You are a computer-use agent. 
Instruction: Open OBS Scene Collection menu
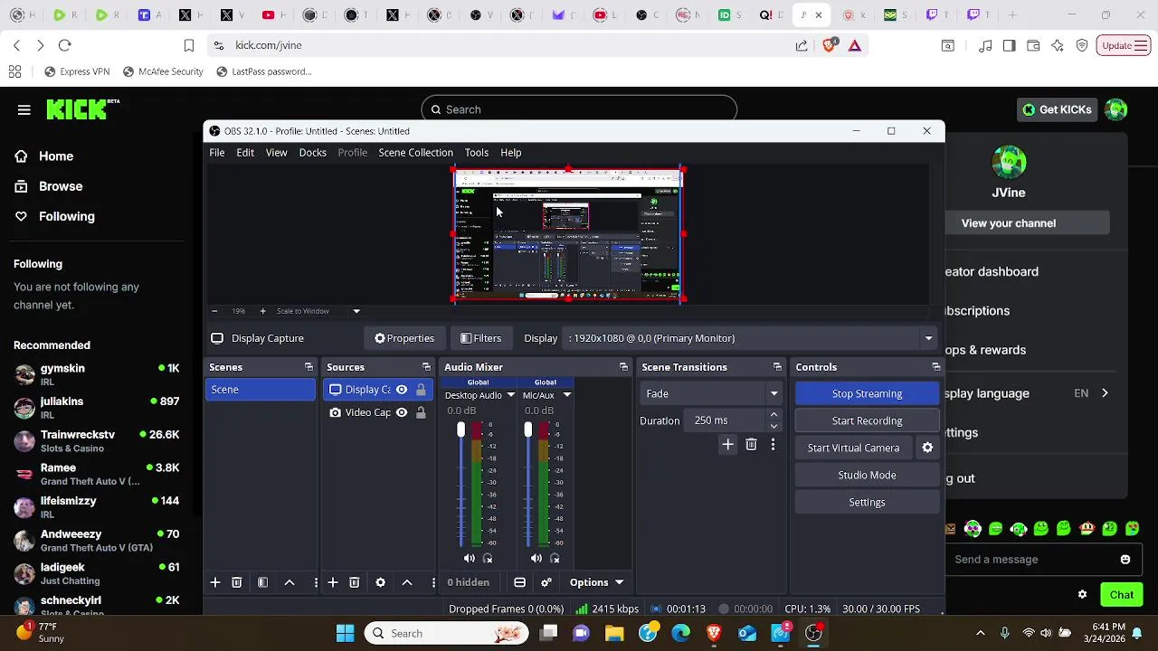click(x=415, y=153)
